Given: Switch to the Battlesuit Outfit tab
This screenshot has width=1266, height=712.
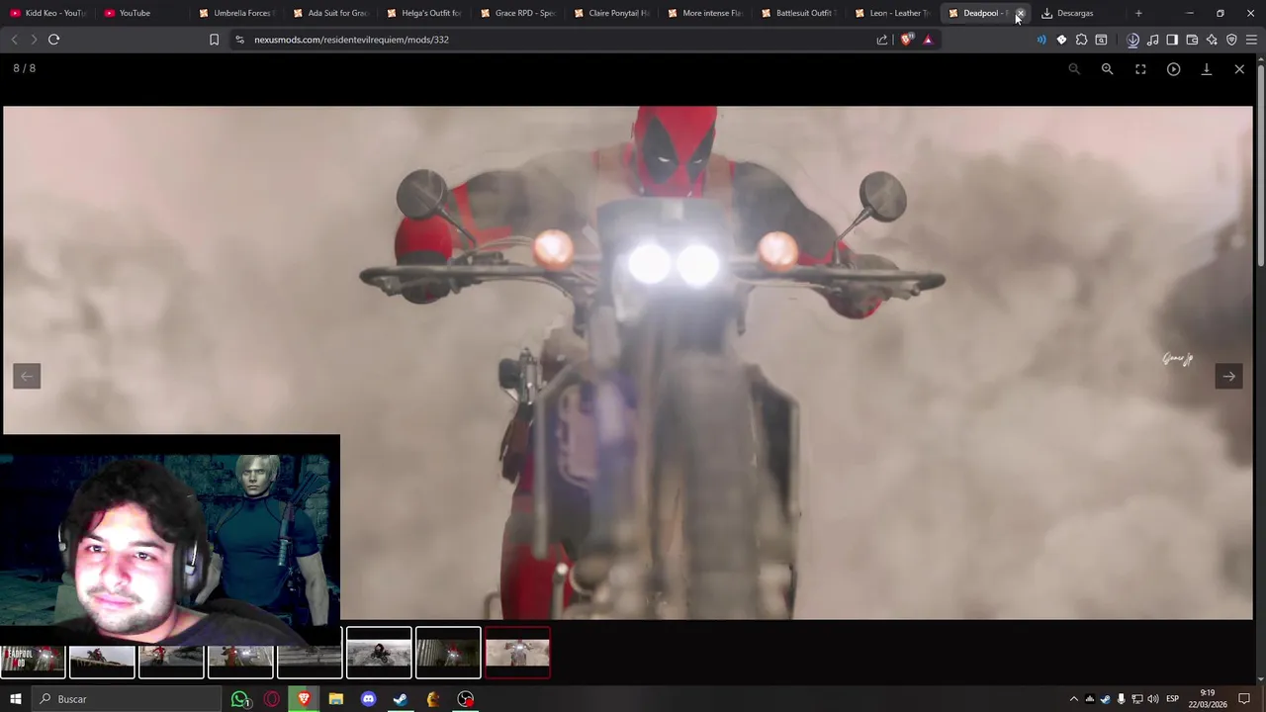Looking at the screenshot, I should click(801, 13).
